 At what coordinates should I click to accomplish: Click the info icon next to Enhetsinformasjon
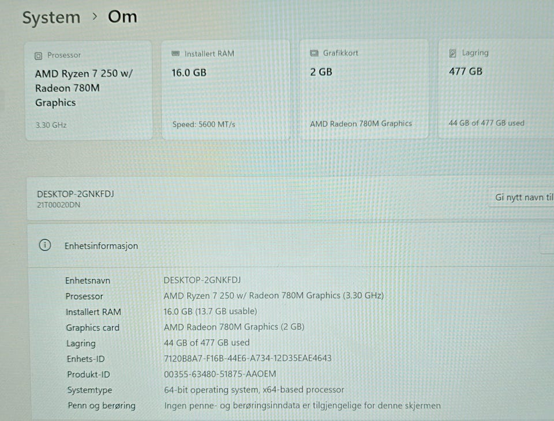point(45,245)
